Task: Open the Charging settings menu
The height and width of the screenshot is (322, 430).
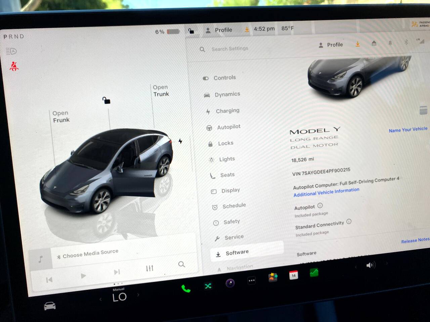Action: (223, 111)
